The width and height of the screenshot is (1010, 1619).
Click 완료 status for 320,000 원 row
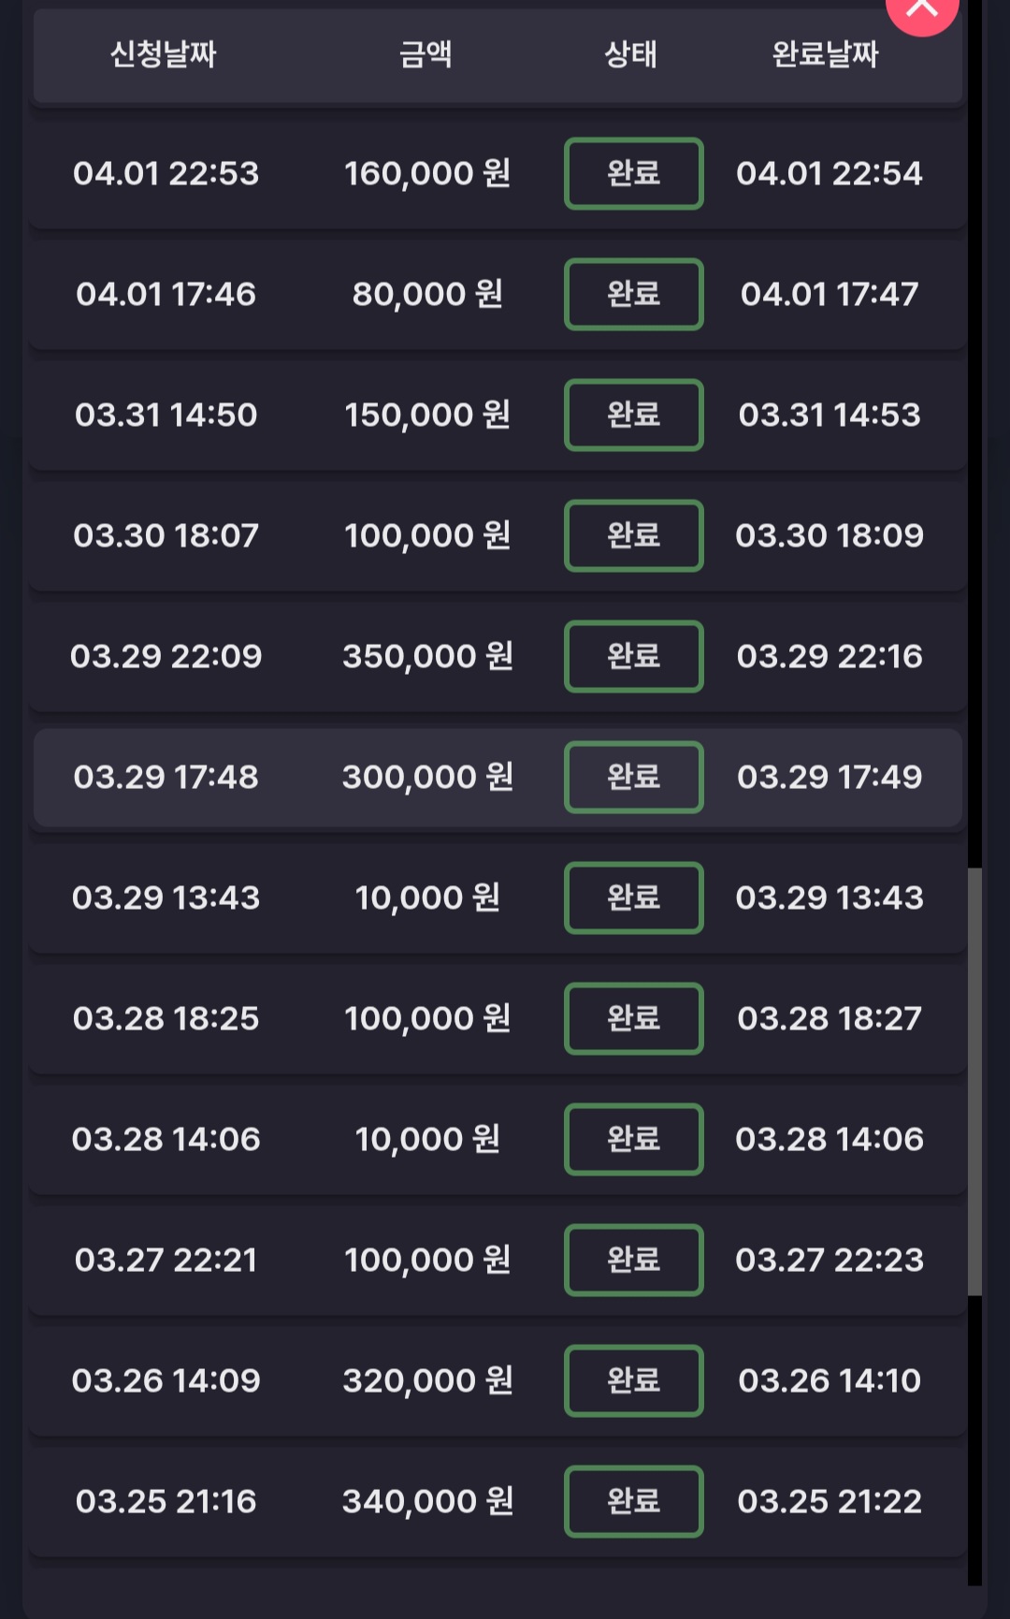[633, 1380]
